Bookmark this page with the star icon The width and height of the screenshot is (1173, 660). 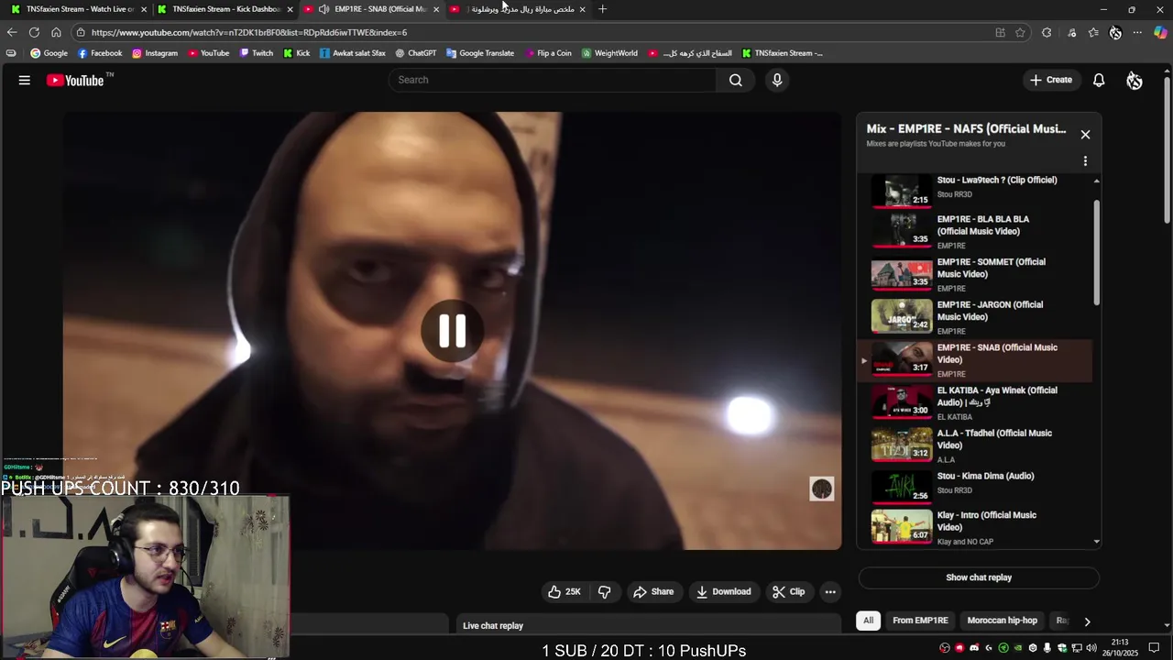(1020, 32)
